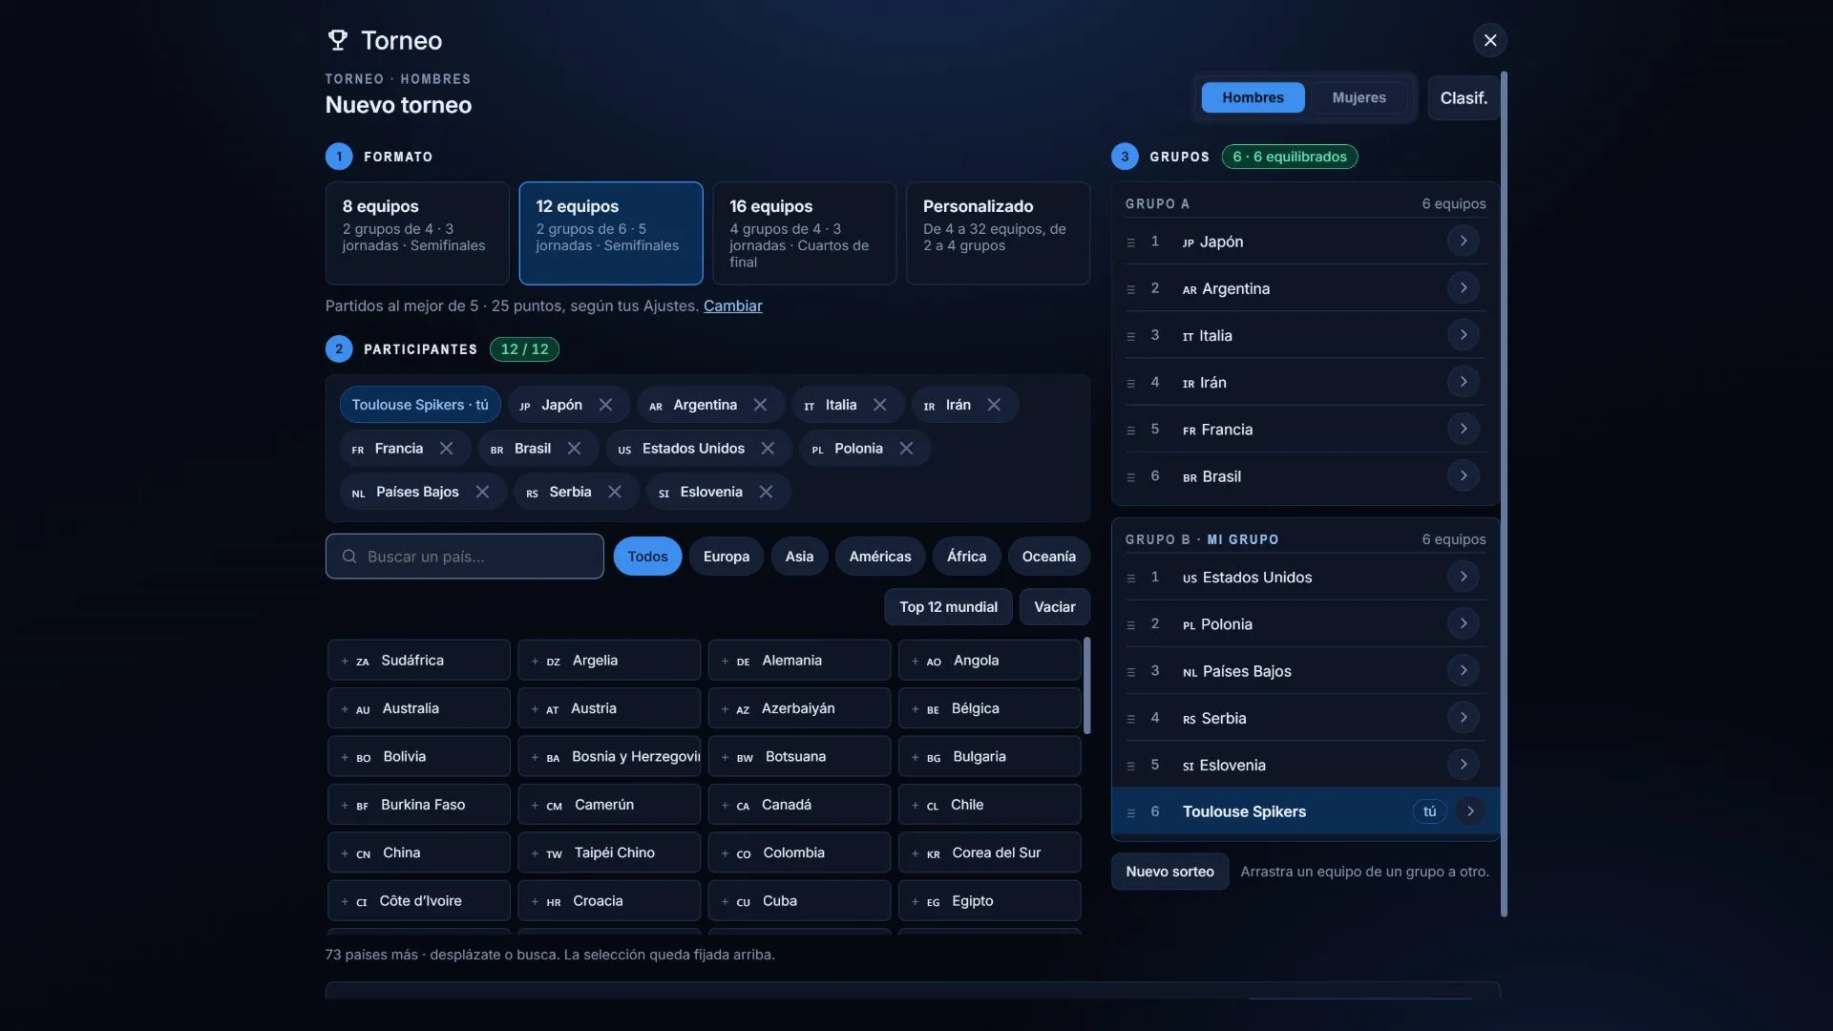Remove Brasil participant chip
1833x1031 pixels.
pos(574,449)
